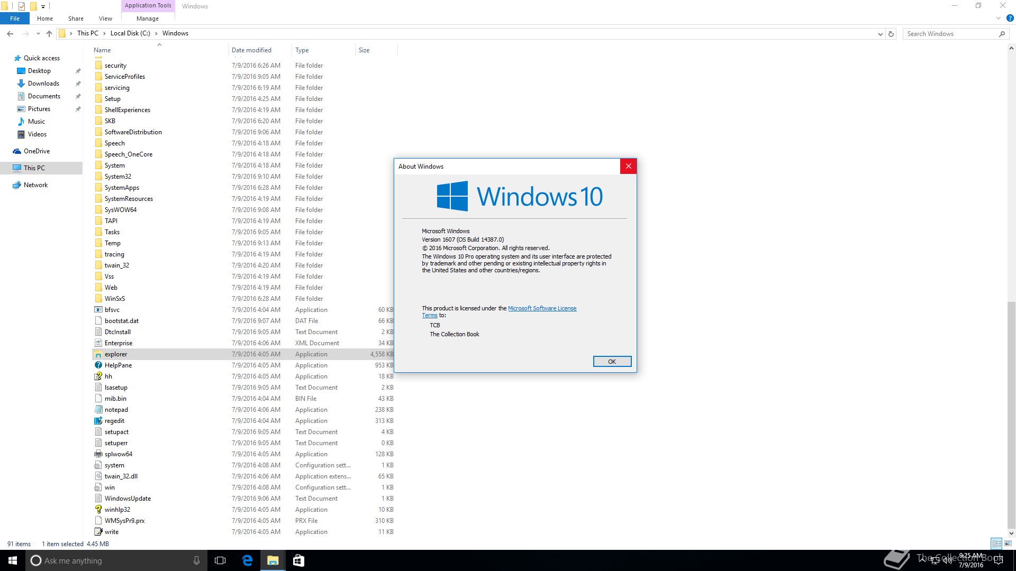The height and width of the screenshot is (571, 1016).
Task: Open Action Center notification icon
Action: click(x=999, y=560)
